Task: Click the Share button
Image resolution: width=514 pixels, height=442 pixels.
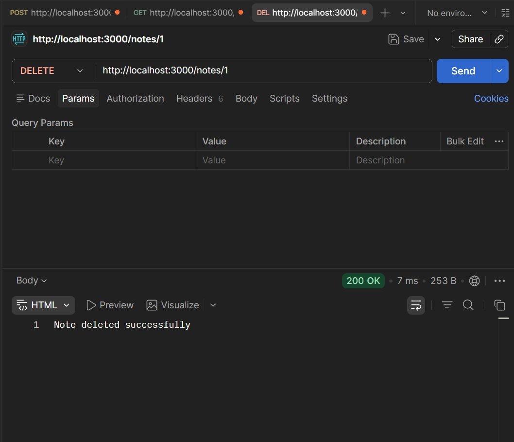Action: click(x=470, y=39)
